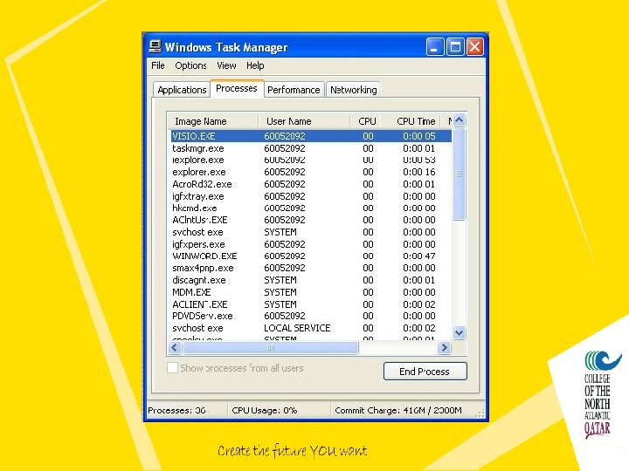Switch to the Applications tab

pyautogui.click(x=182, y=90)
